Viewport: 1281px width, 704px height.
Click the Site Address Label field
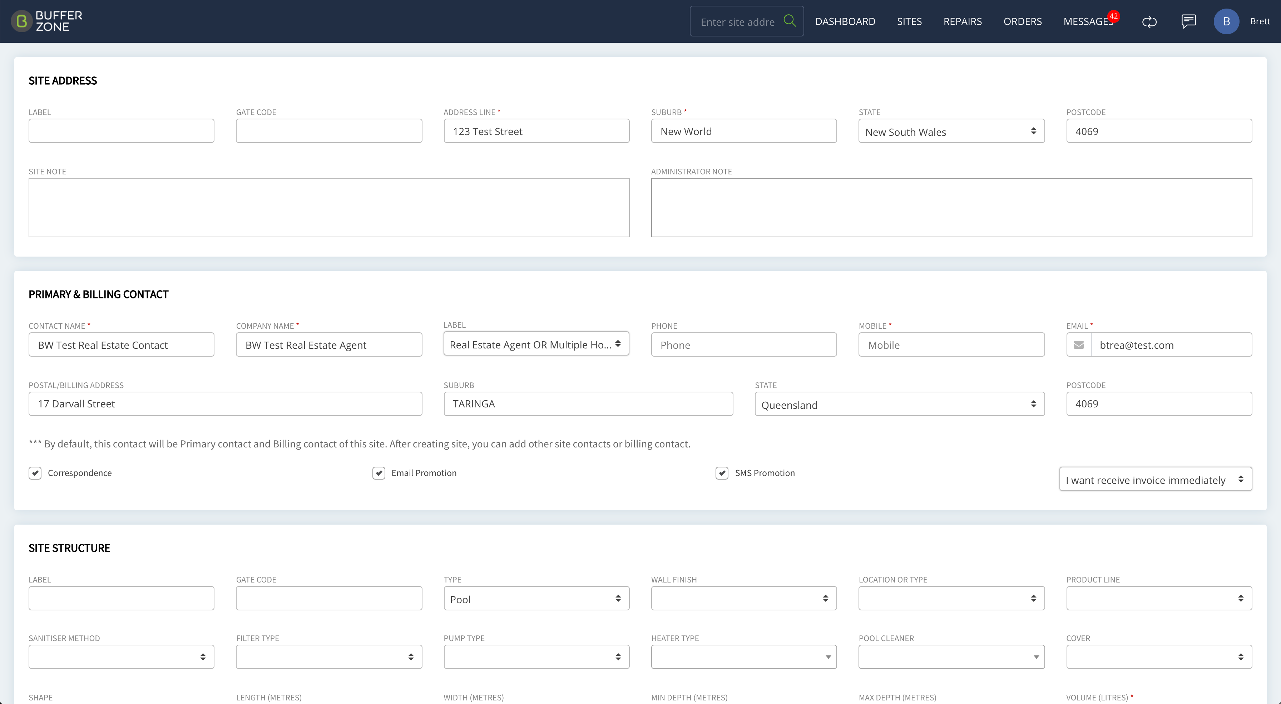click(121, 131)
